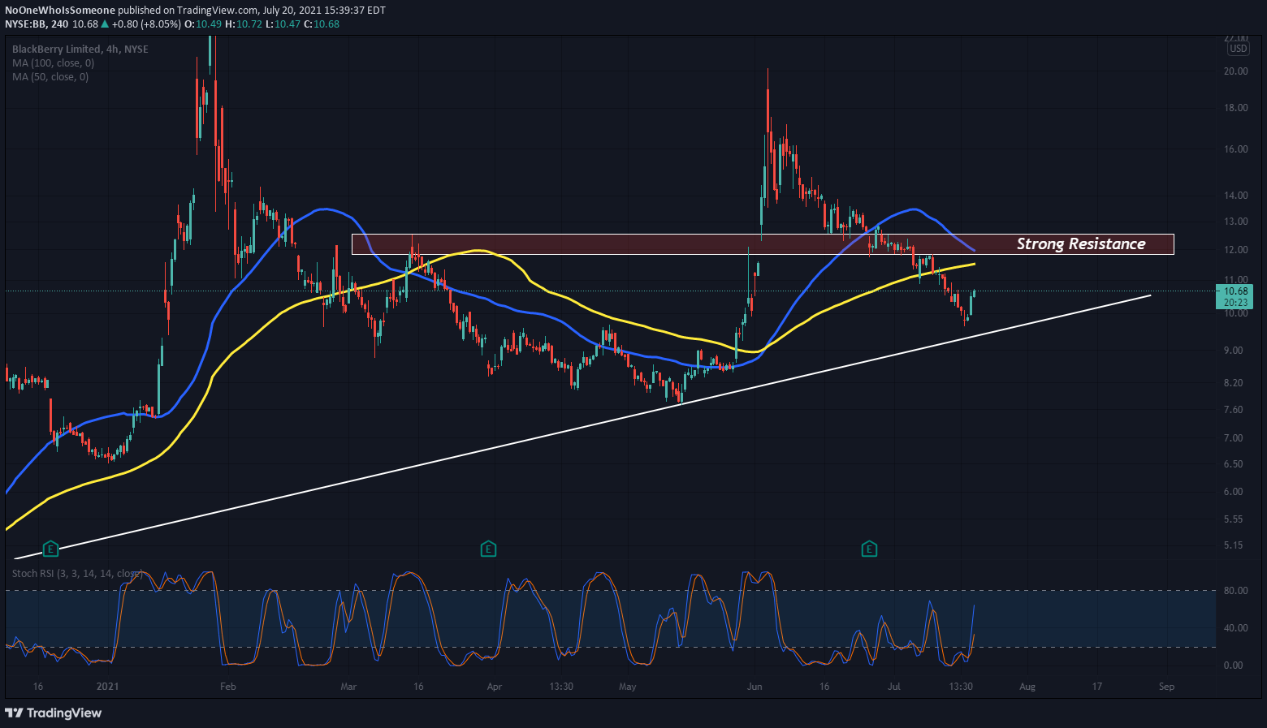Screen dimensions: 1267x728
Task: Click the earnings E marker near late June
Action: coord(869,549)
